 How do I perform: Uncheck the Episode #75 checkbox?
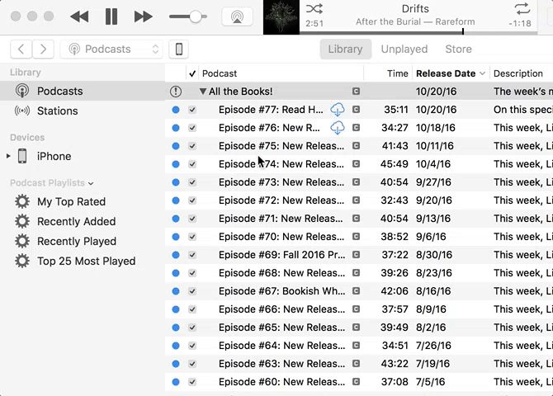click(x=192, y=146)
